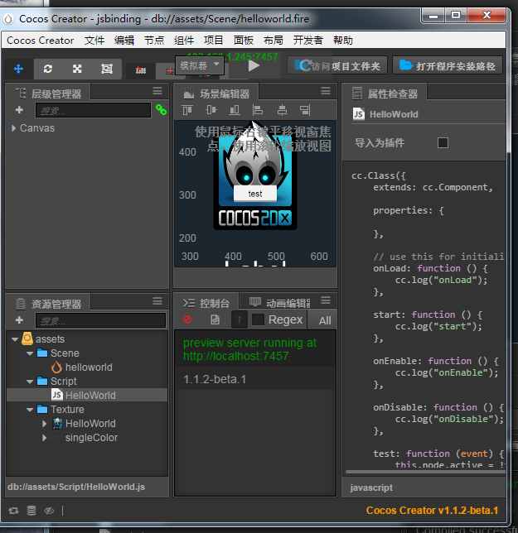Viewport: 518px width, 533px height.
Task: Select the HelloWorld script in assets
Action: 87,395
